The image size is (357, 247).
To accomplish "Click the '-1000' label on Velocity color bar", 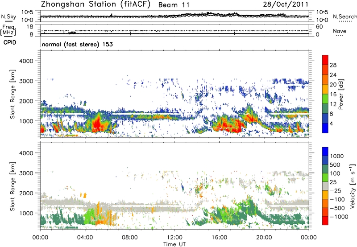I will coord(339,217).
